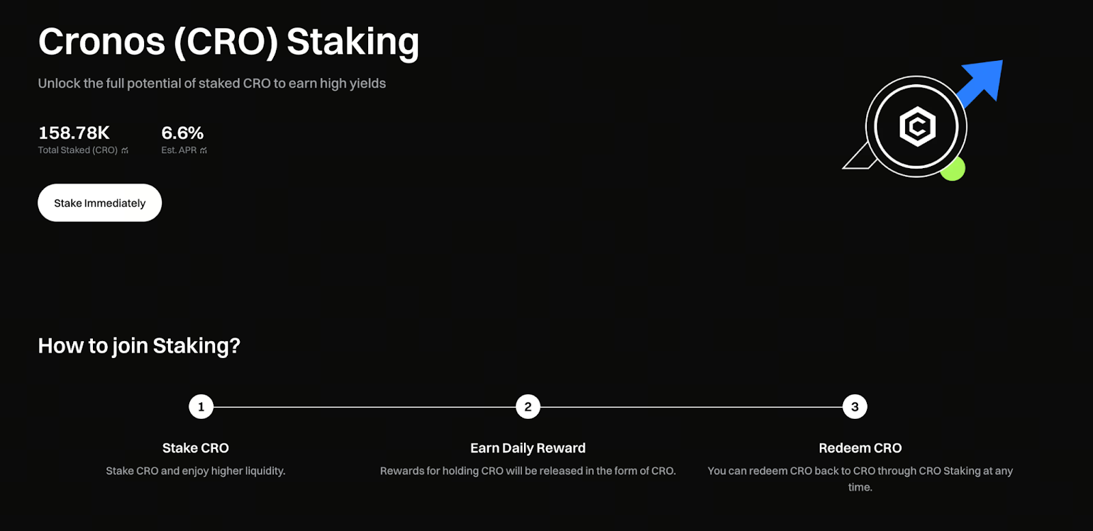Click the chart icon next to Est. APR

204,150
